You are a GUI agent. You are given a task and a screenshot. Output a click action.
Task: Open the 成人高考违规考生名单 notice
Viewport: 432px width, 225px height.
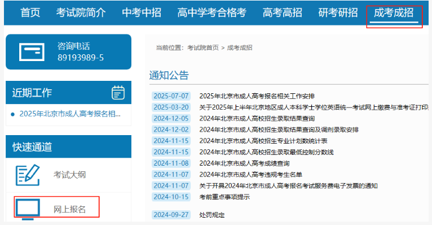click(x=251, y=175)
